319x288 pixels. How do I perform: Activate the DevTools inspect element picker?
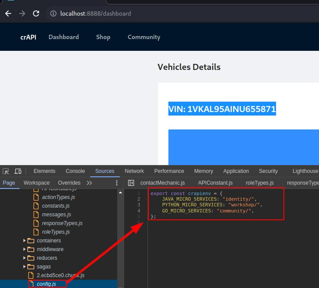click(6, 171)
